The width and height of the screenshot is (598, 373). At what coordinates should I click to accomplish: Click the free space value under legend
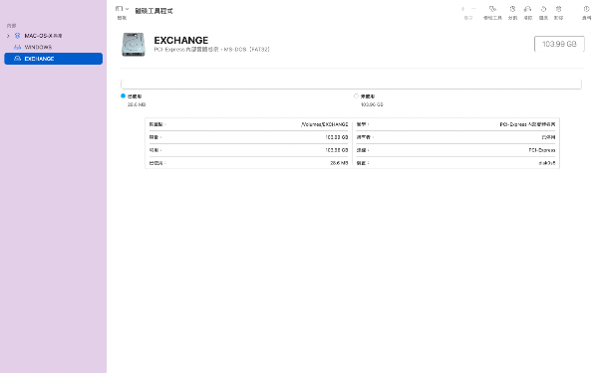[x=372, y=104]
